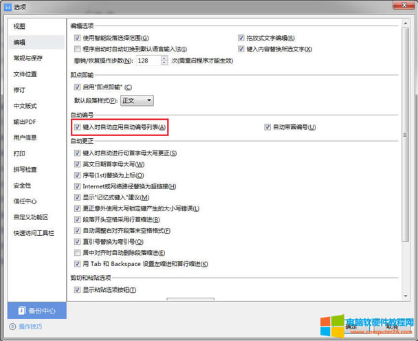
Task: Go to 信任中心 section
Action: pyautogui.click(x=25, y=201)
